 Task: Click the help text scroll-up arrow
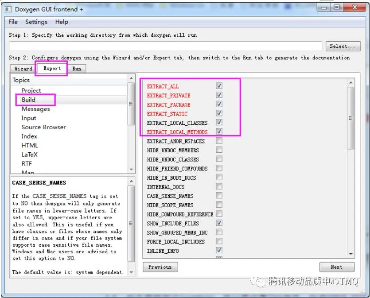[x=132, y=181]
